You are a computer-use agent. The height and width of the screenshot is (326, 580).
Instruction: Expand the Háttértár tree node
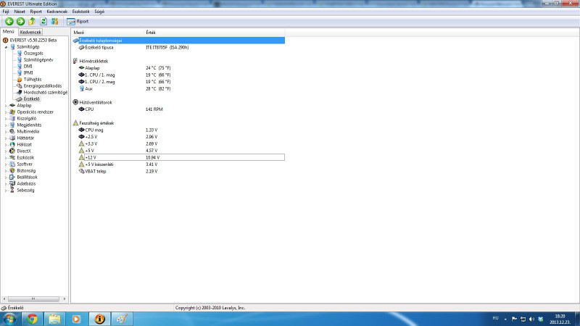tap(6, 138)
